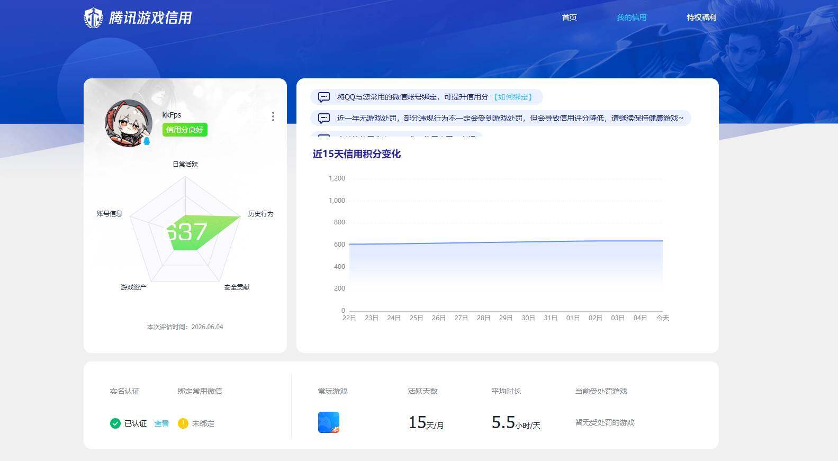Click the kkFps username
Screen dimensions: 838x461
coord(172,115)
